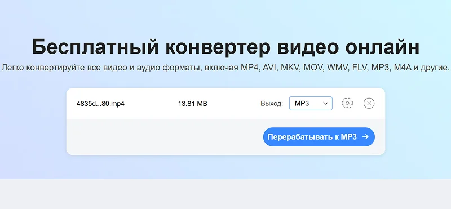
Task: Click the Выход: label
Action: [272, 104]
